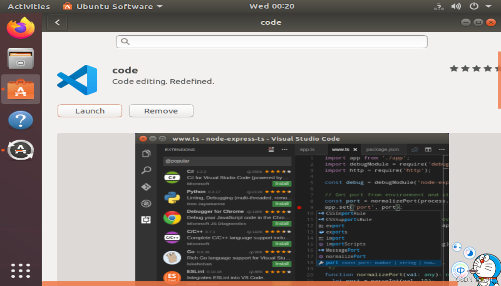This screenshot has height=286, width=501.
Task: Click the 'Code editing. Redefined.' summary text
Action: coord(163,81)
